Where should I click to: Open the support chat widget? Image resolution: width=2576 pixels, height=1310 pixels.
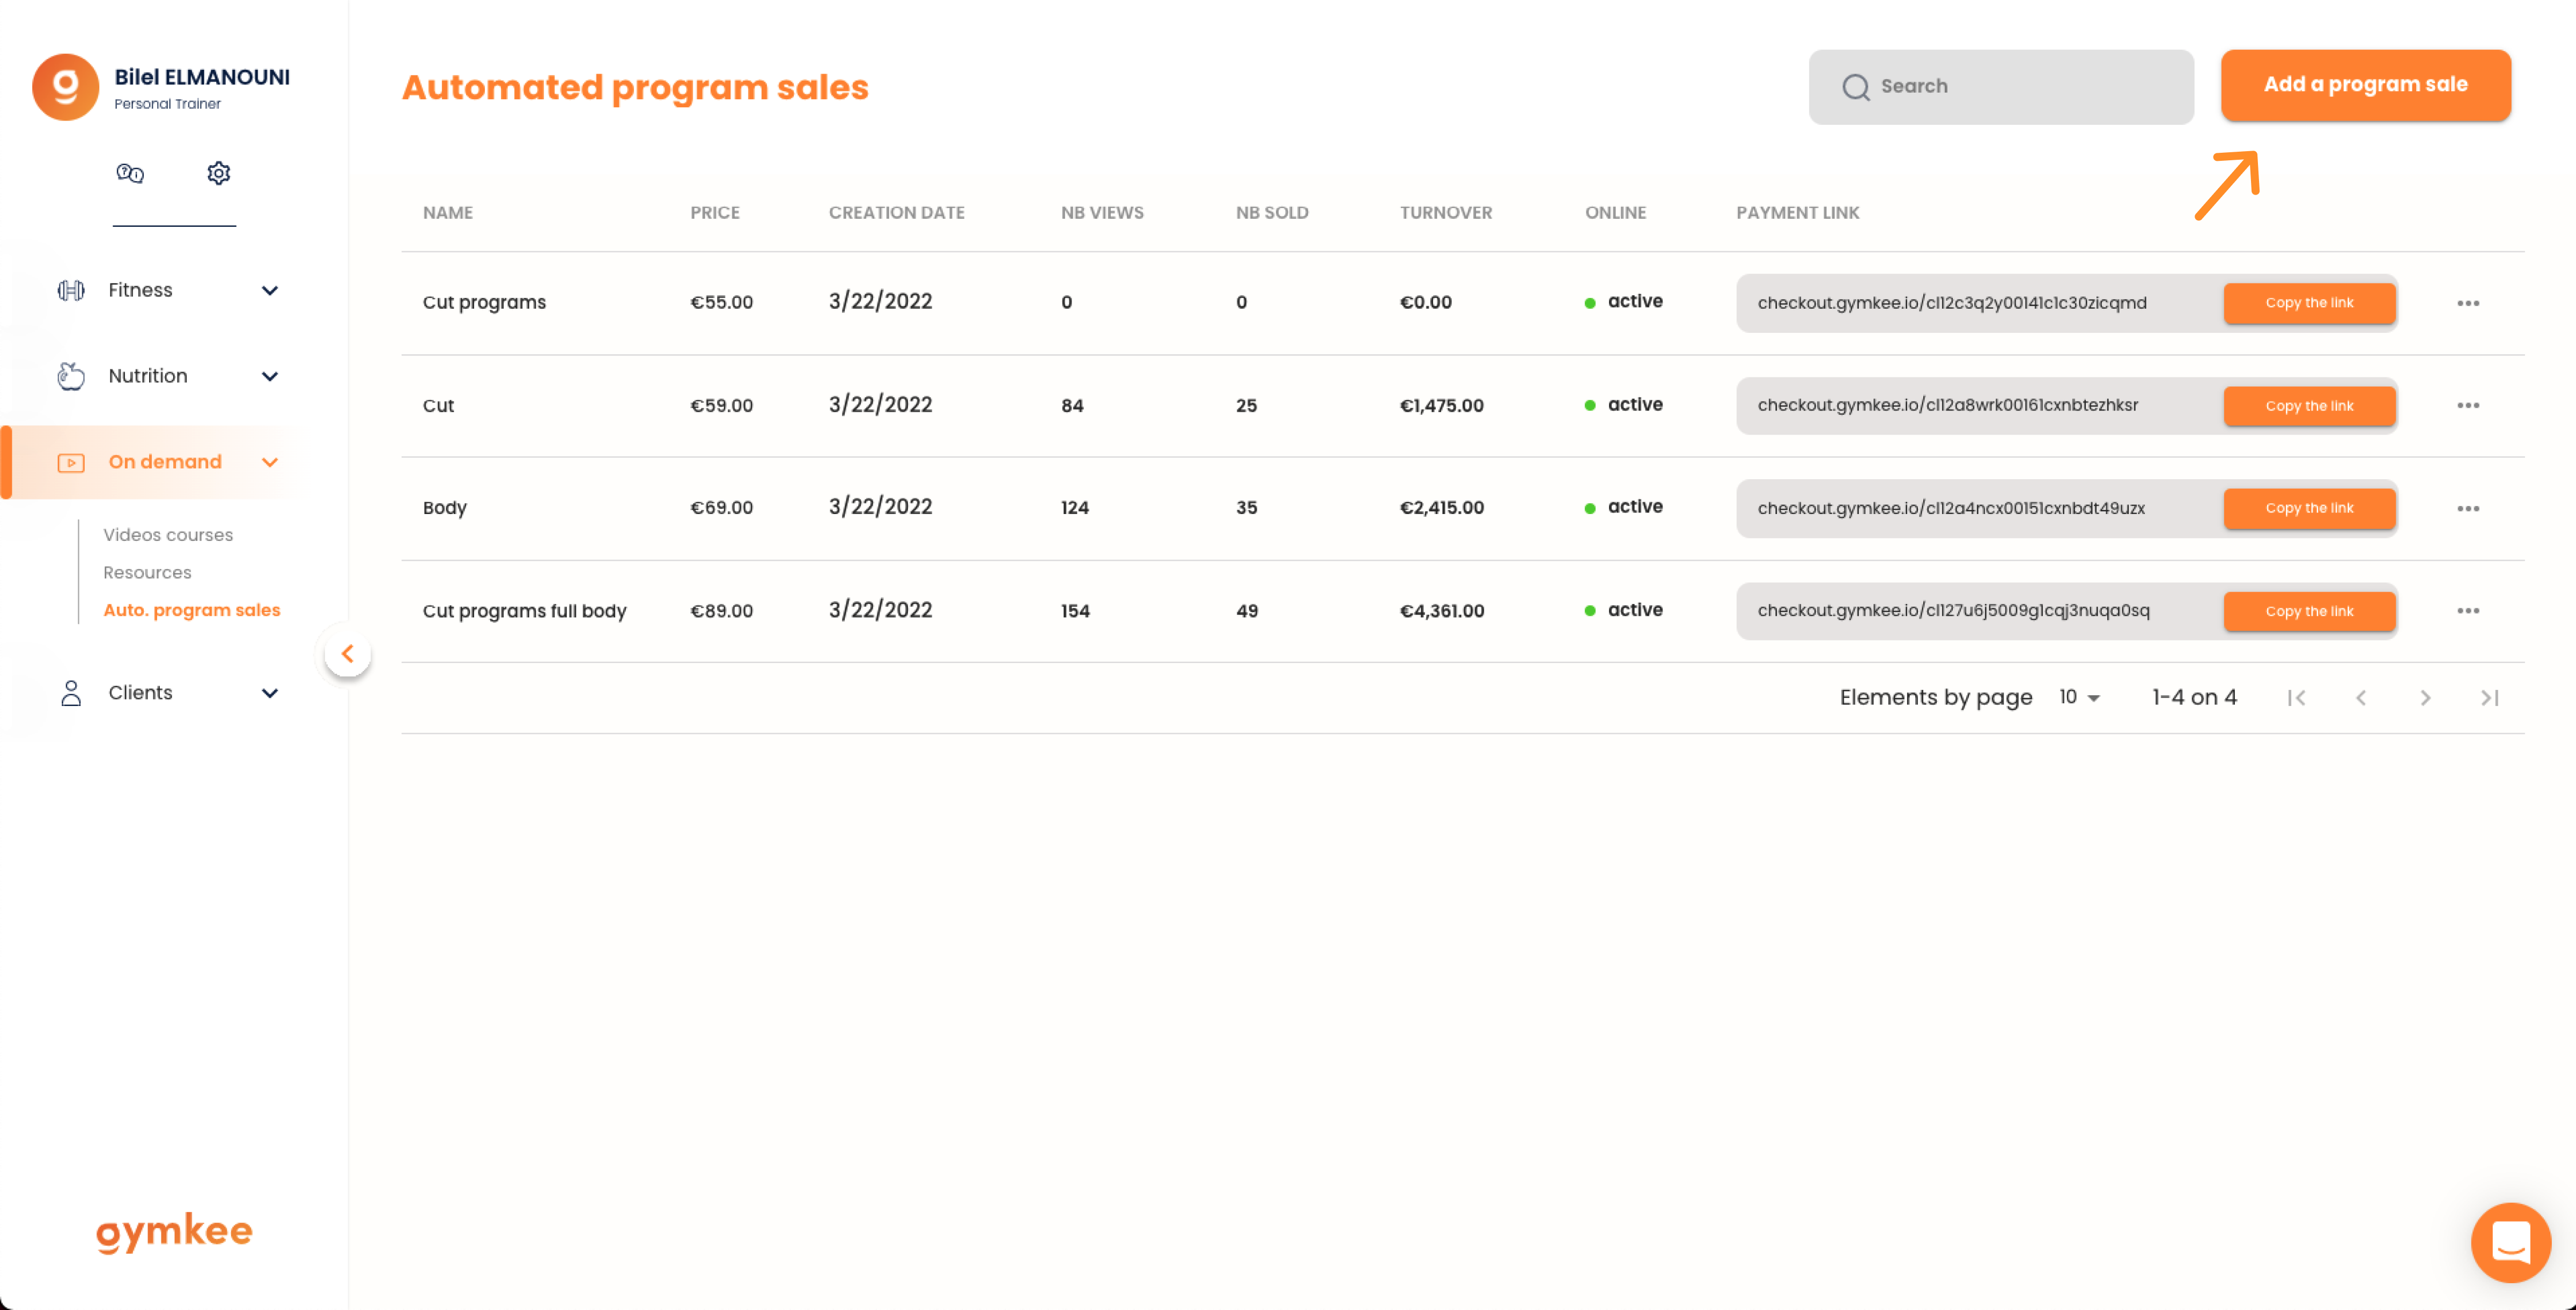pos(2510,1242)
